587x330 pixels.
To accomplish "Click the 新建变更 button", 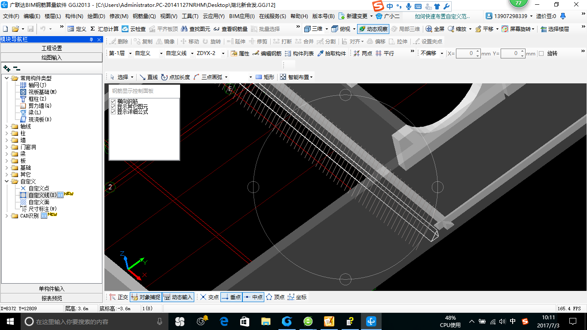I will tap(355, 16).
